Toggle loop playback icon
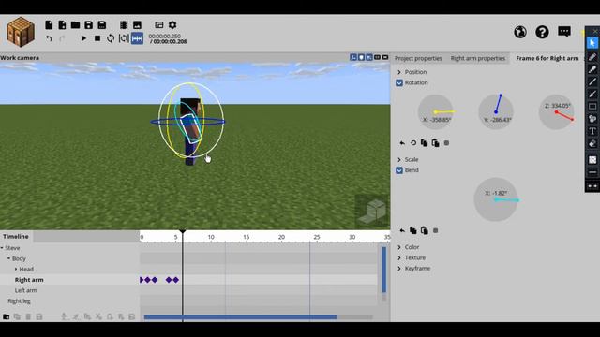600x337 pixels. (111, 38)
